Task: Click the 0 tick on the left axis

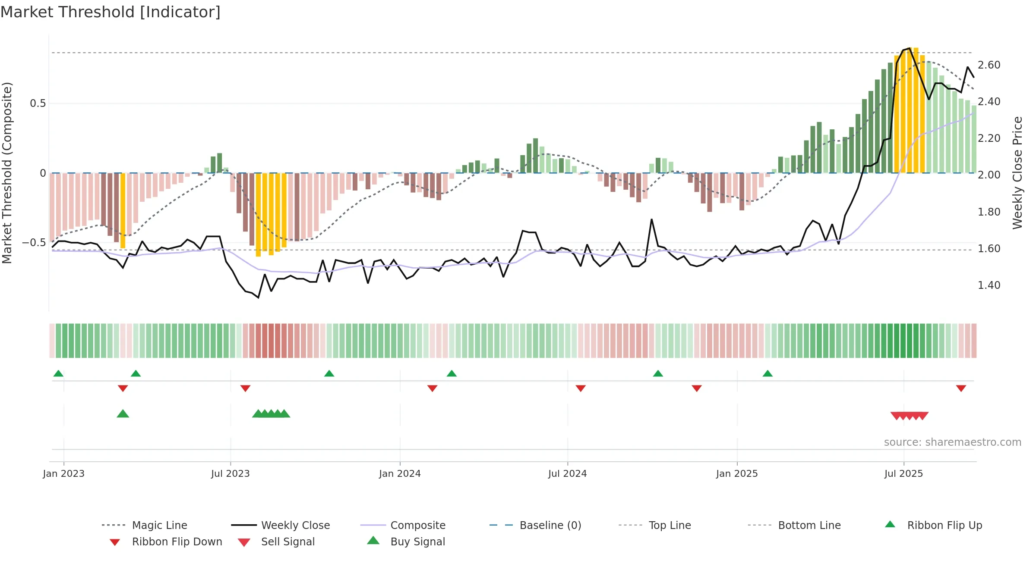Action: pos(43,173)
